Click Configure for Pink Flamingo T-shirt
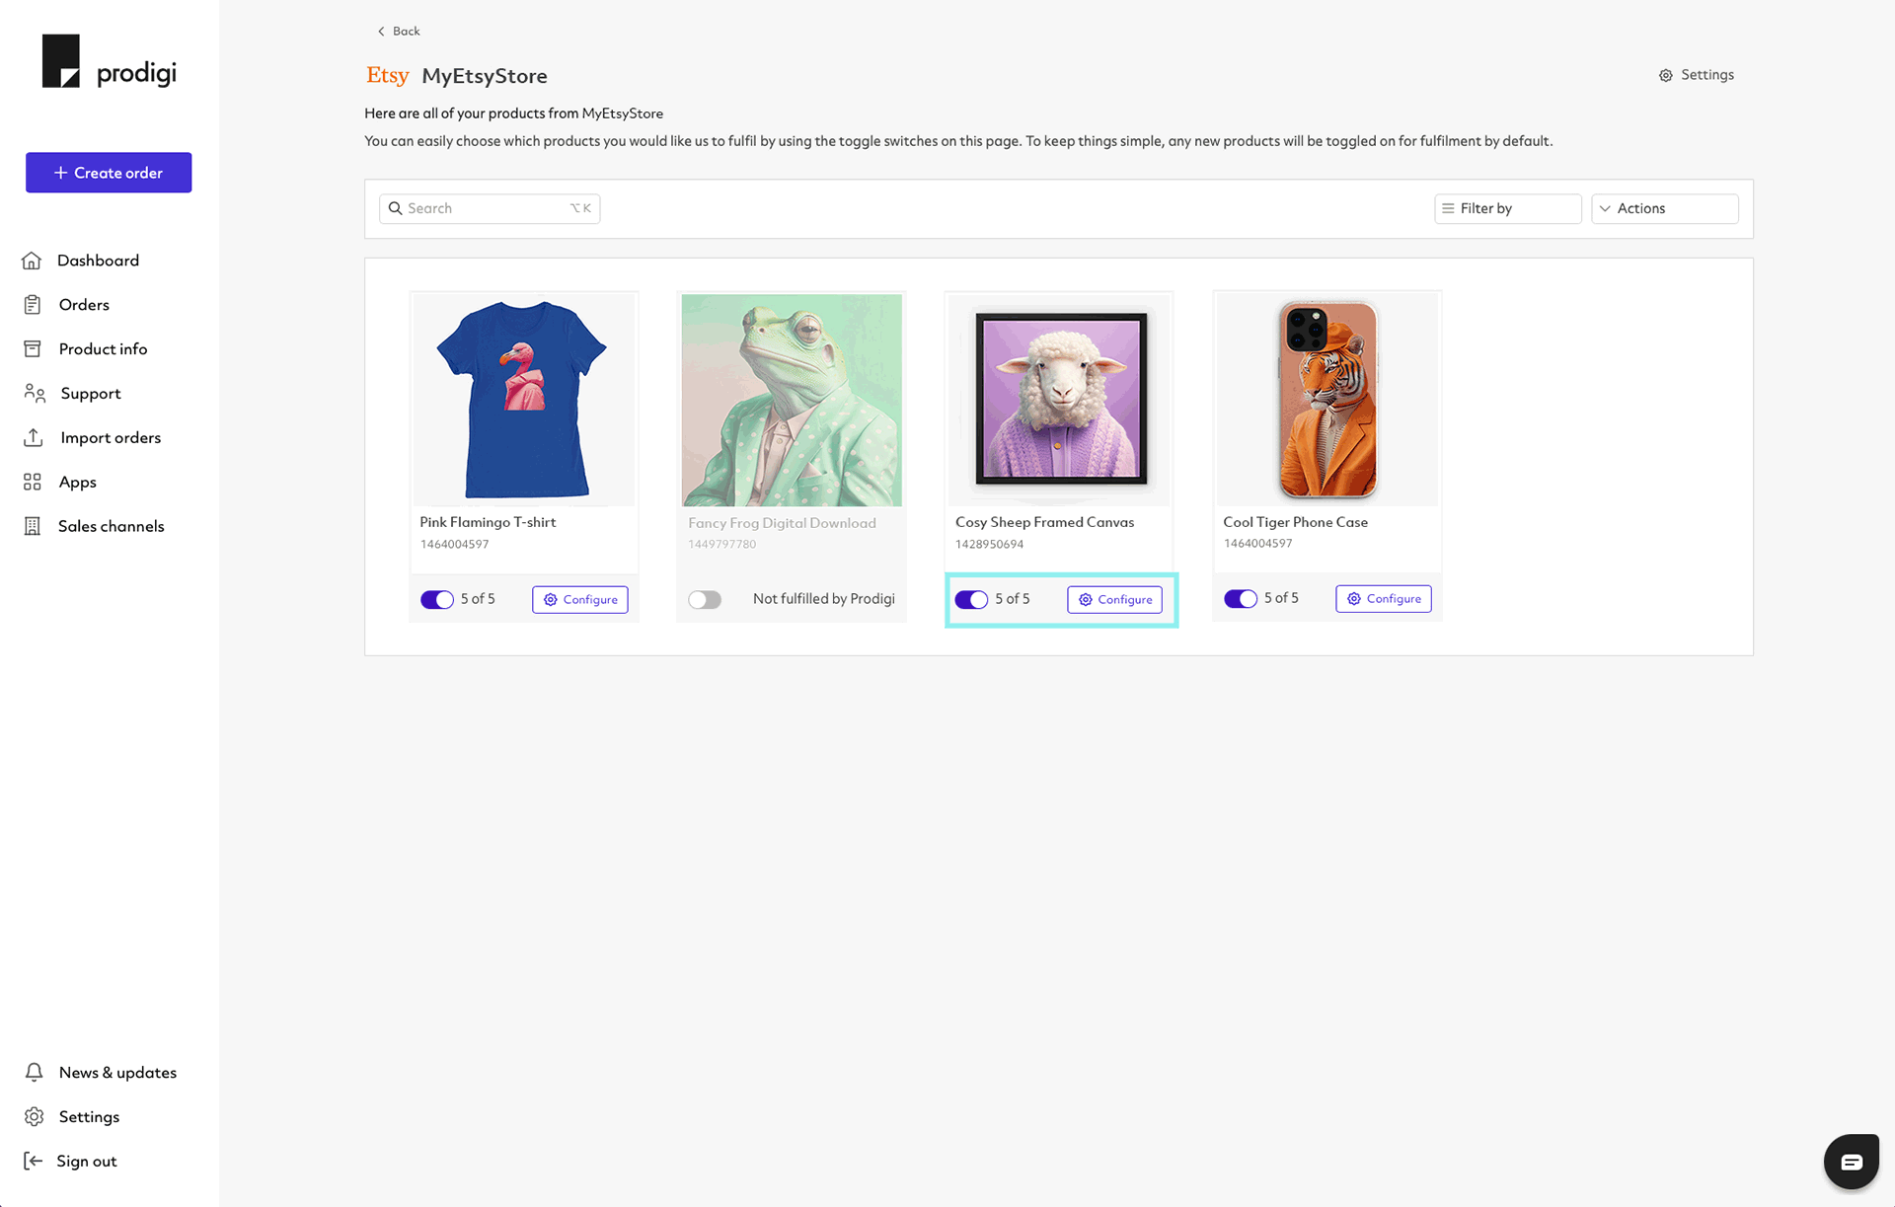 pyautogui.click(x=580, y=598)
